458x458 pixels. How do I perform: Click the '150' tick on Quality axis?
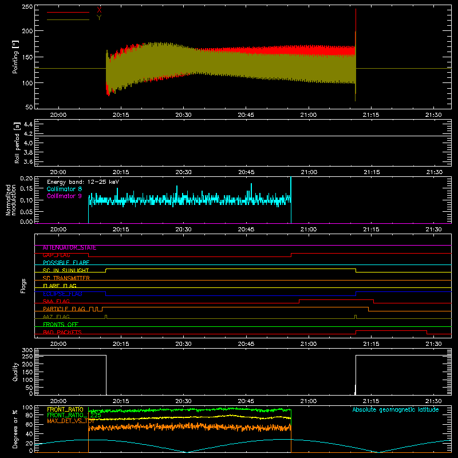point(27,372)
